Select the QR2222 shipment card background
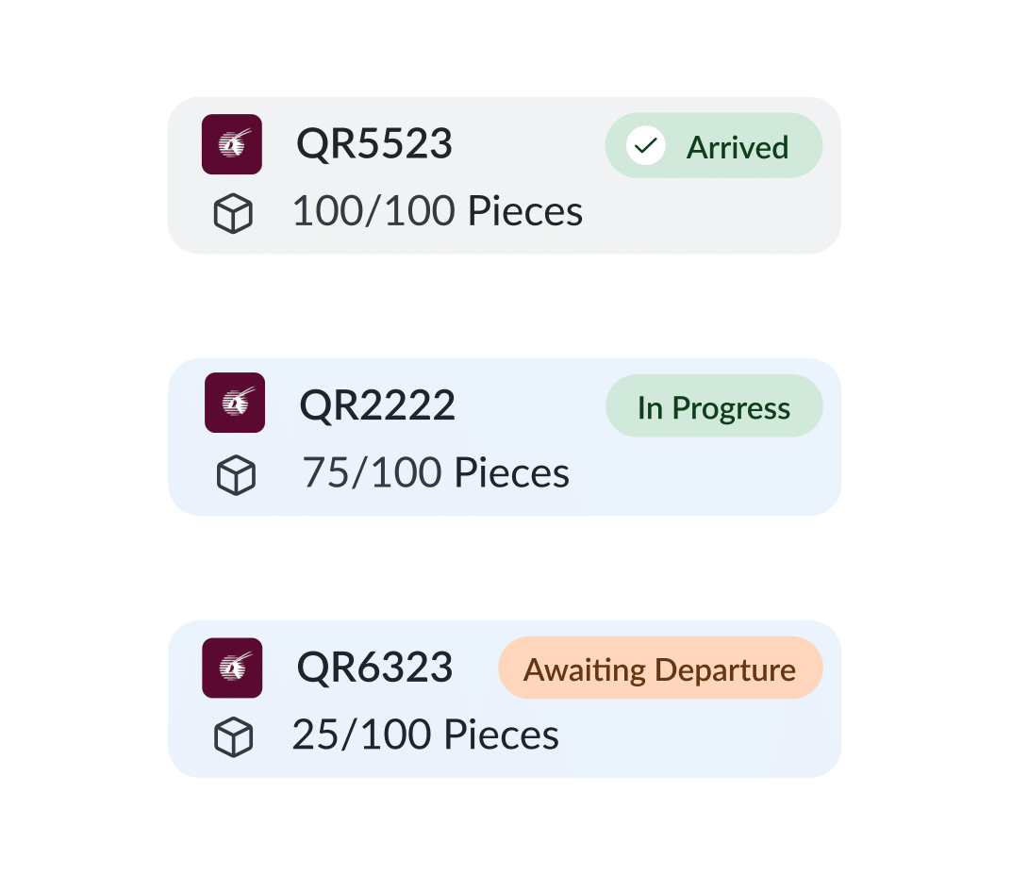1012x875 pixels. pos(505,437)
